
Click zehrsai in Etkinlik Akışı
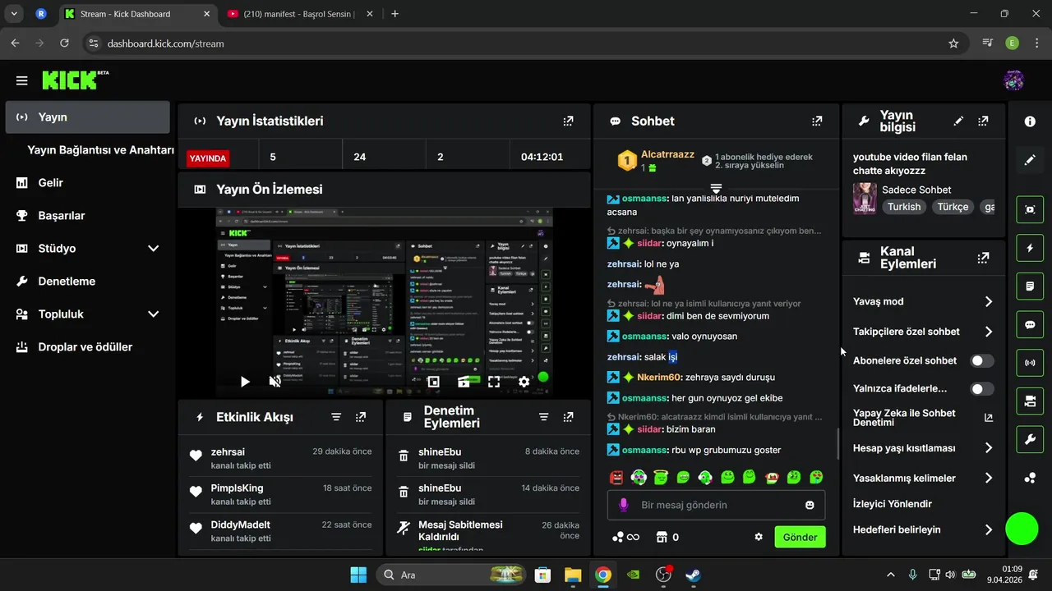pos(228,452)
